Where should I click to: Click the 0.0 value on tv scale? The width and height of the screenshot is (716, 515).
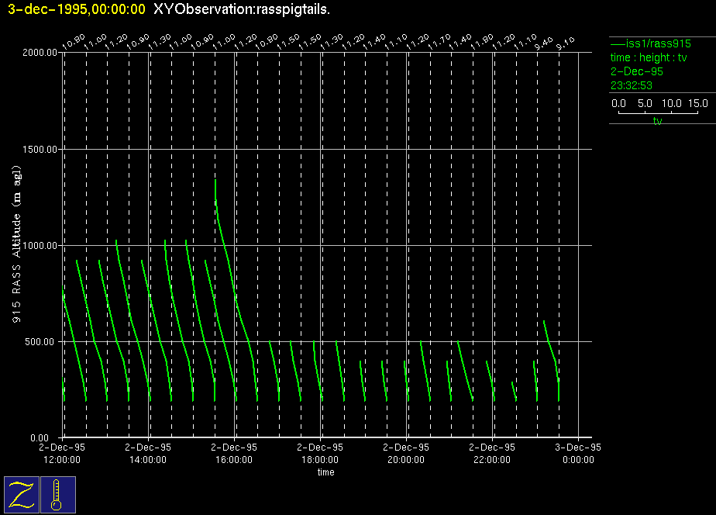[x=619, y=103]
